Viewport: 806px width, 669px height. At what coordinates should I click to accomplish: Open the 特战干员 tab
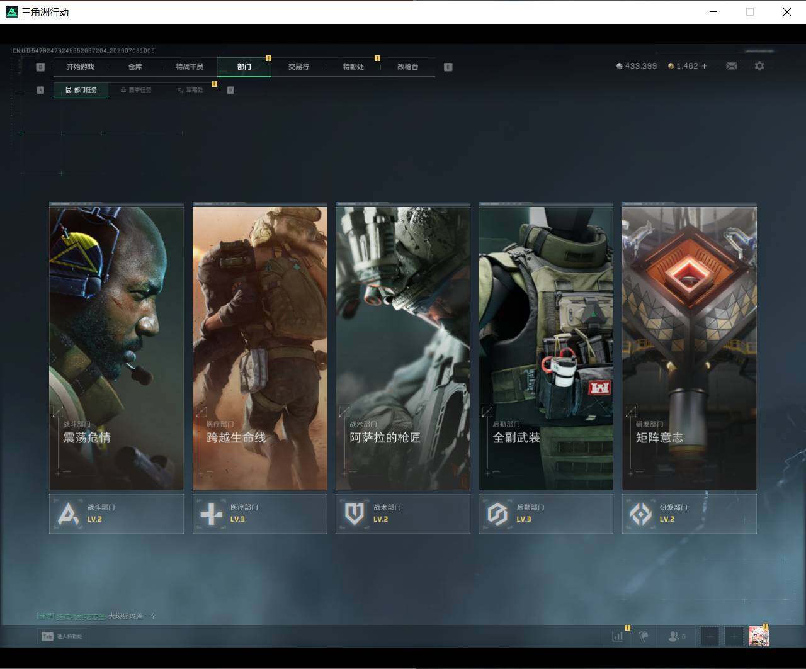click(x=190, y=67)
